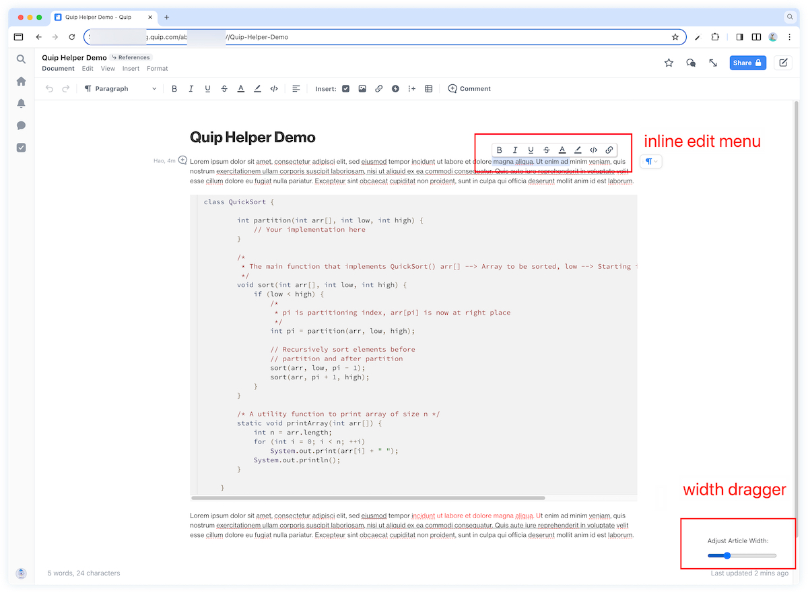808x593 pixels.
Task: Open the Paragraph style dropdown
Action: coord(120,89)
